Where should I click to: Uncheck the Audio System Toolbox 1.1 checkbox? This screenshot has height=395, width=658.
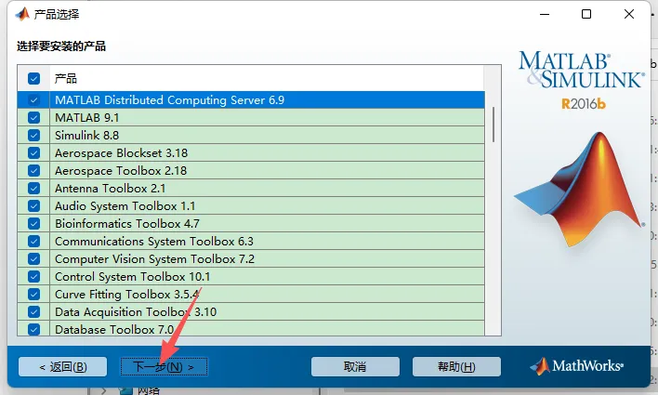(34, 205)
